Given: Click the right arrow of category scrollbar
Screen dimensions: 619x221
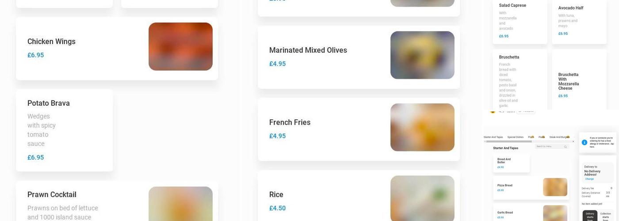Looking at the screenshot, I should tap(573, 141).
